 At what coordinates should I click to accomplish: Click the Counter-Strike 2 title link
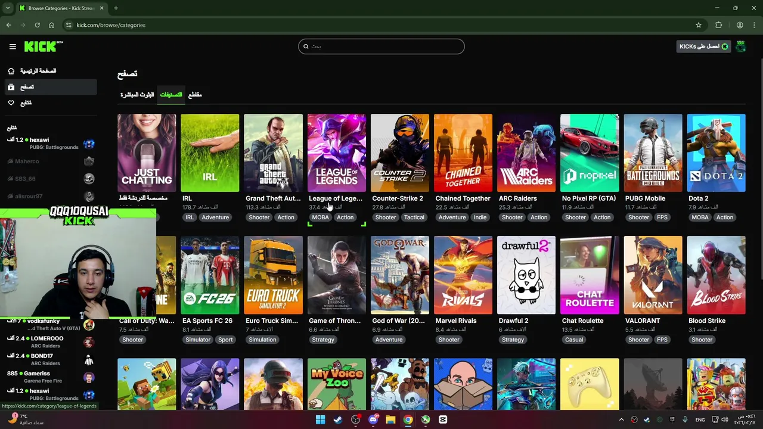pos(398,198)
